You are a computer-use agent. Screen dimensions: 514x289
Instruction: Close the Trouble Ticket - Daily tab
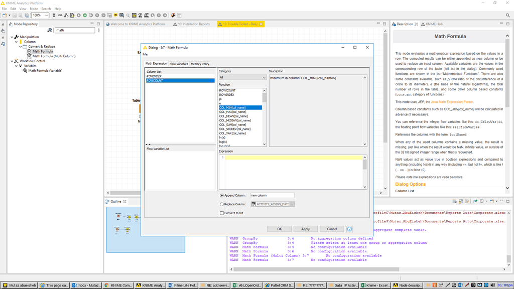click(x=261, y=24)
